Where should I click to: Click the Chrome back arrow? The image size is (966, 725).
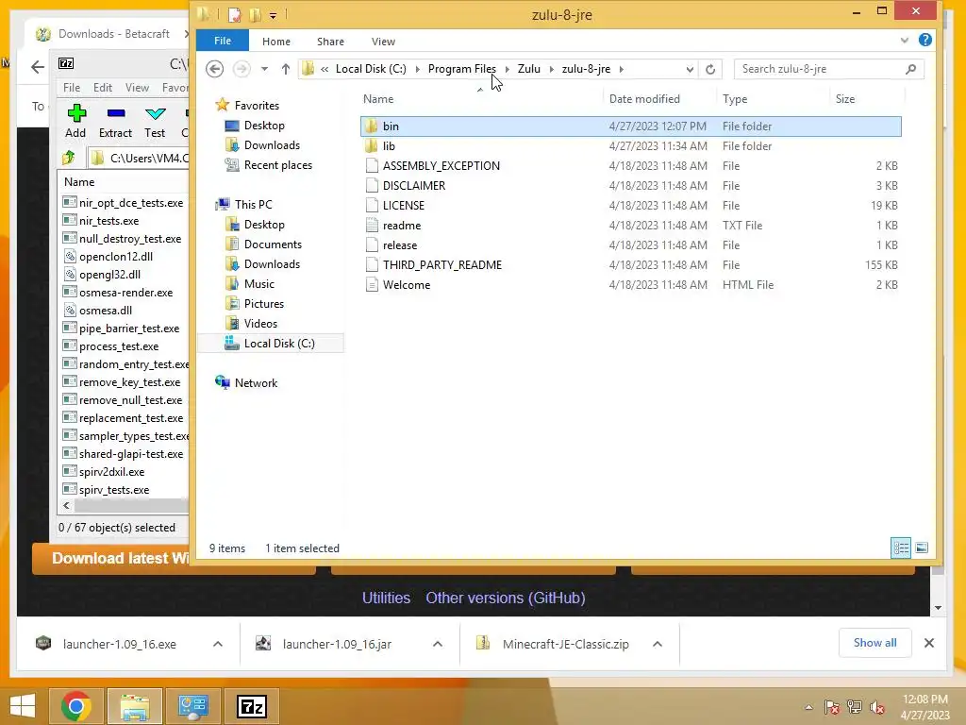click(x=38, y=67)
